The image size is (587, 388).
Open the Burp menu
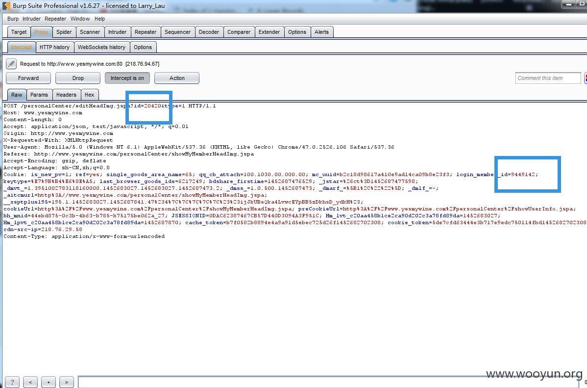tap(13, 19)
